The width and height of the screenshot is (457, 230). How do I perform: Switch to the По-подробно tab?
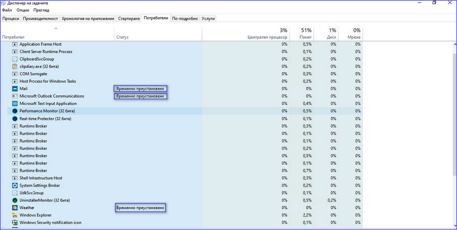(x=185, y=19)
